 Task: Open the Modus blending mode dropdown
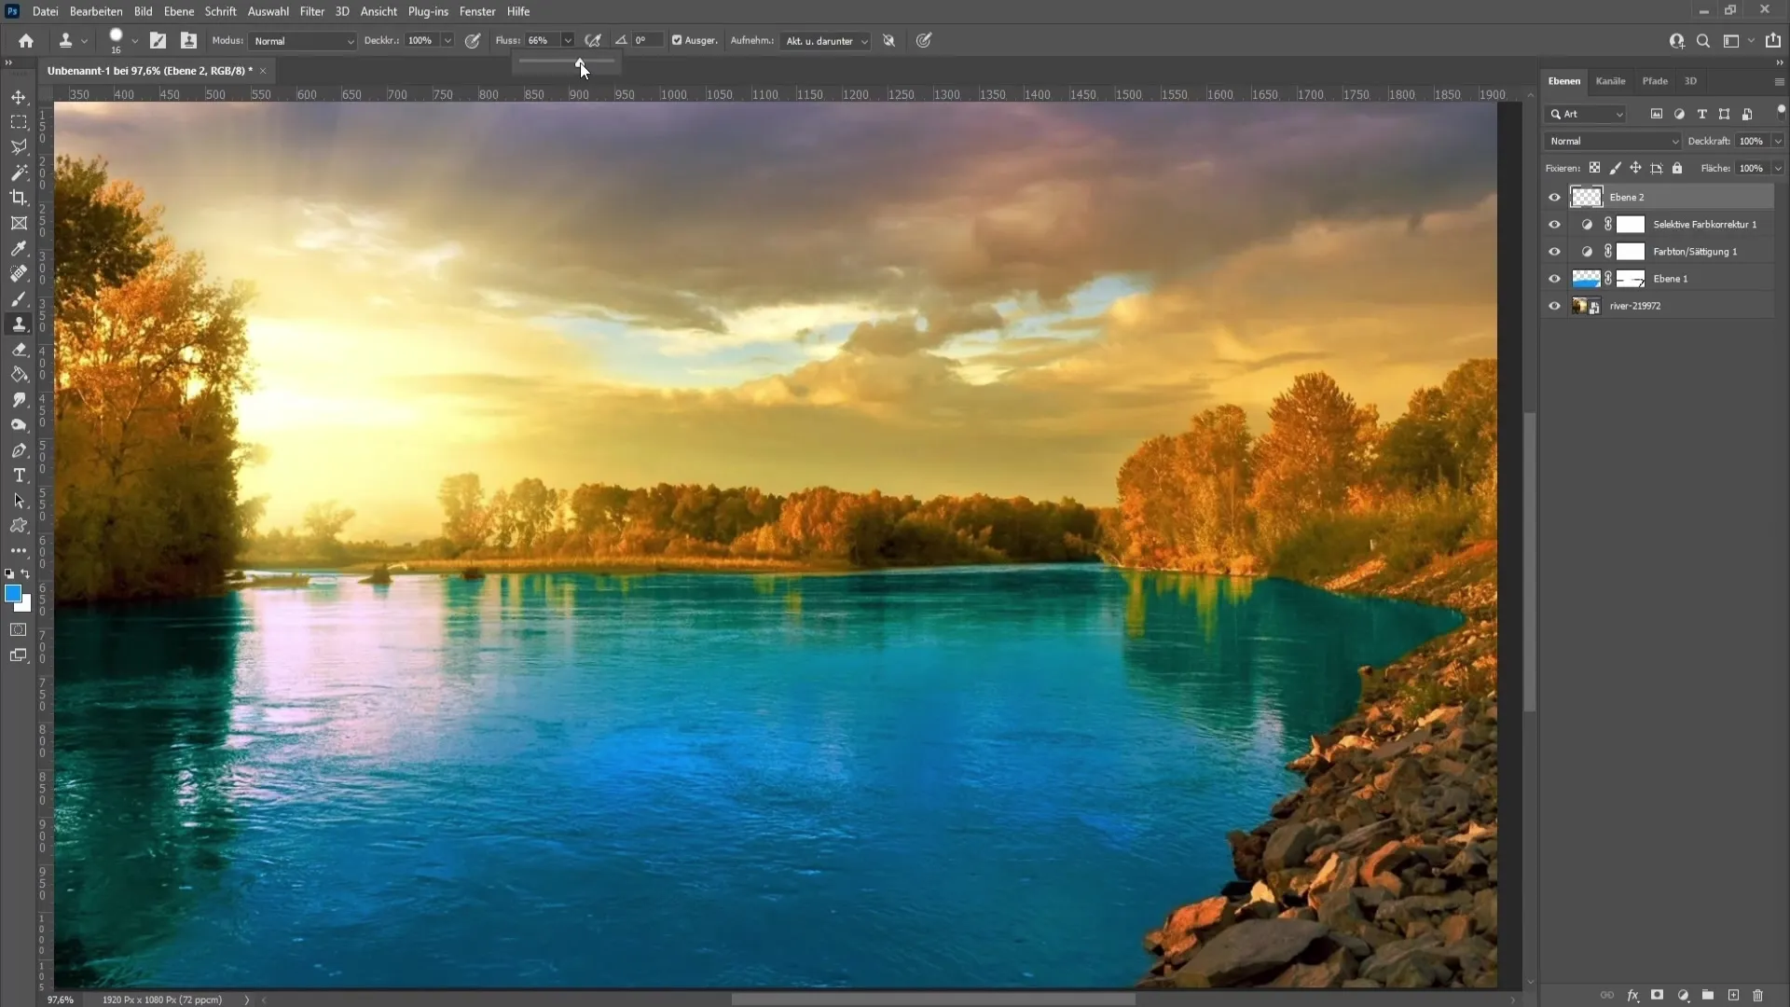point(301,41)
